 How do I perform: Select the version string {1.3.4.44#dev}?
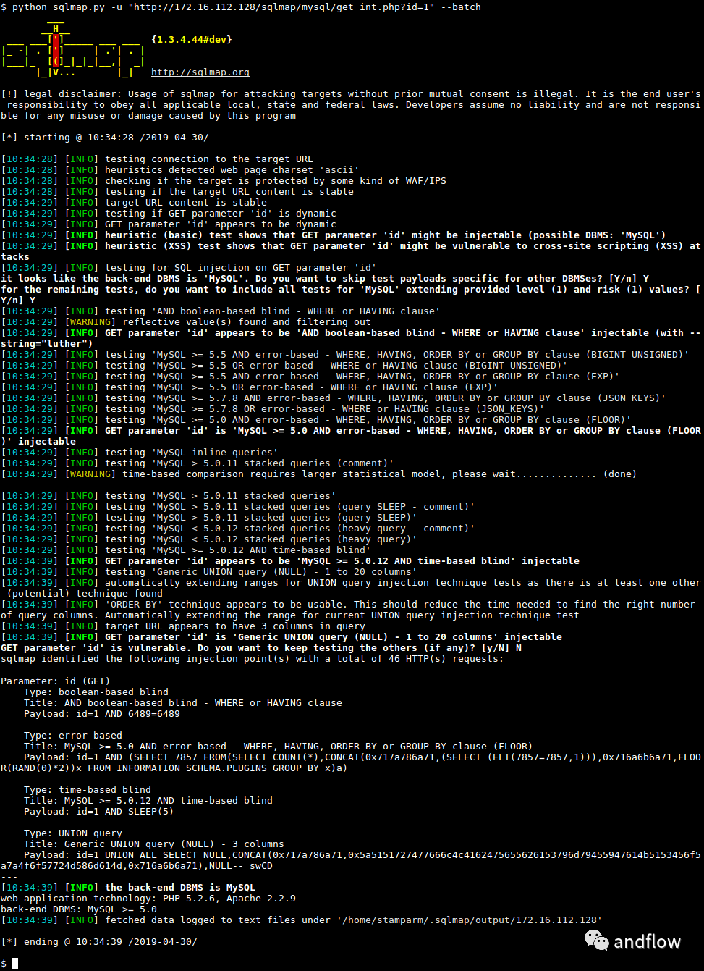(x=192, y=40)
